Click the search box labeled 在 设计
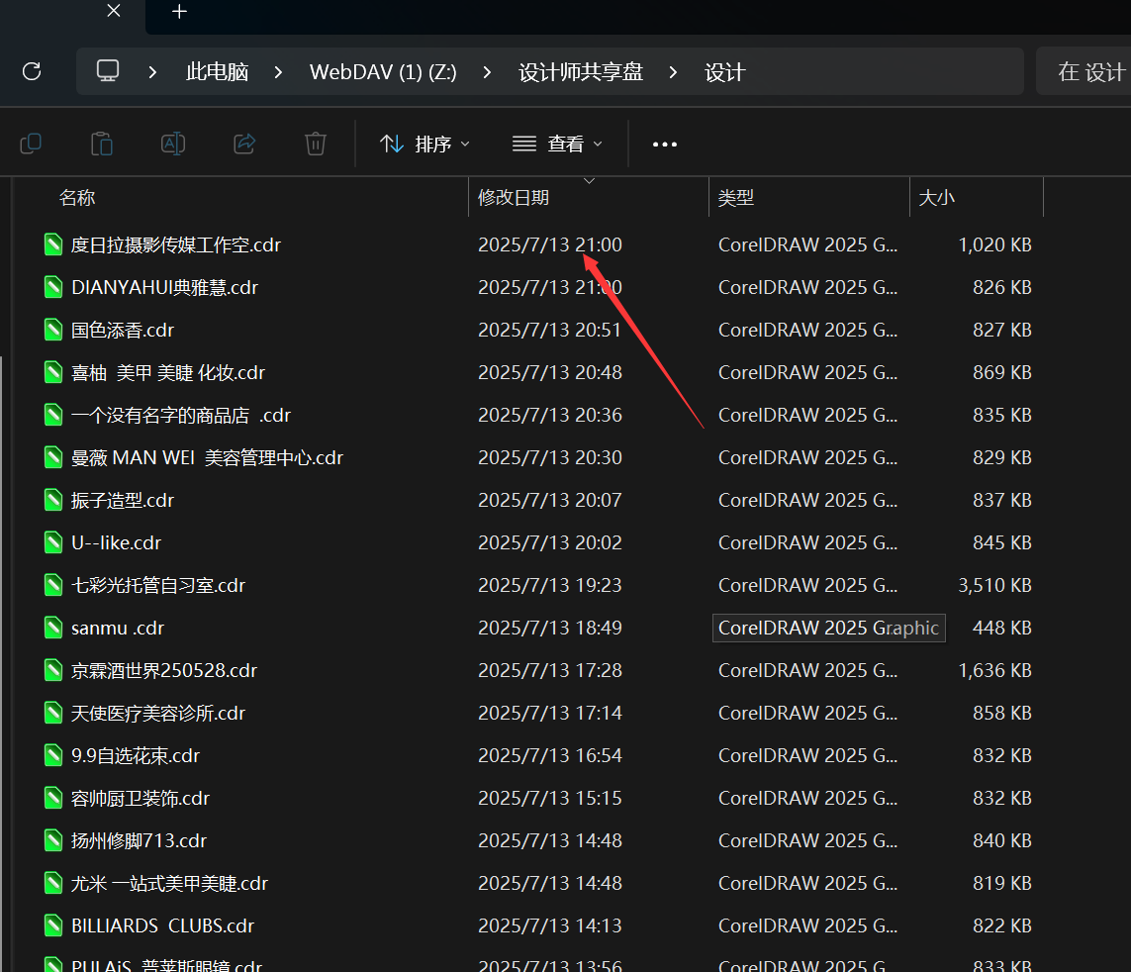 point(1084,71)
